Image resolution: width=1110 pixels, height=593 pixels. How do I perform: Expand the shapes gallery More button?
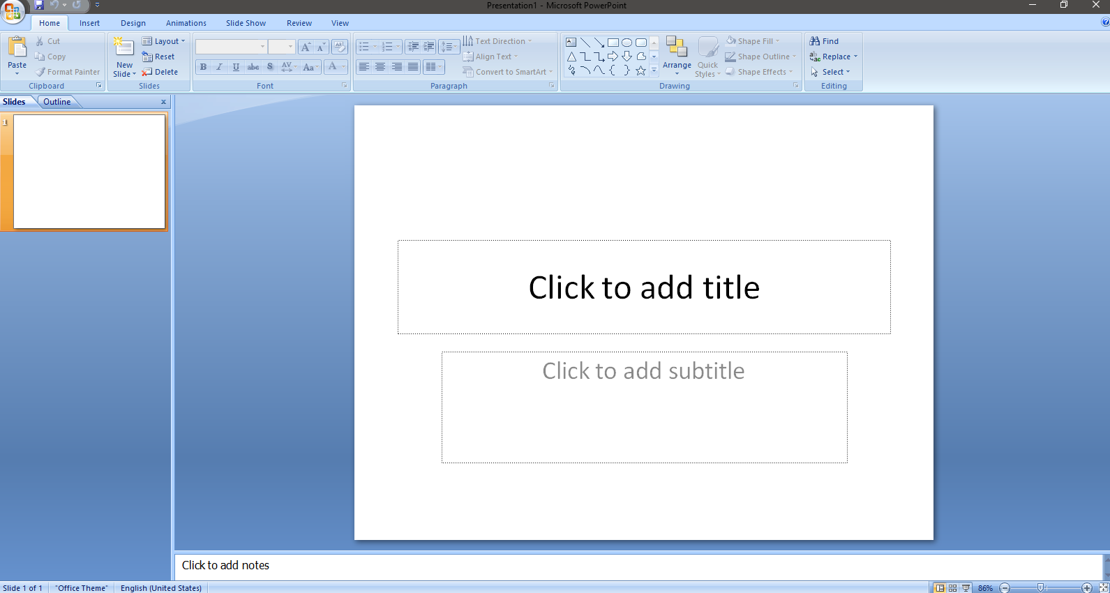click(654, 70)
